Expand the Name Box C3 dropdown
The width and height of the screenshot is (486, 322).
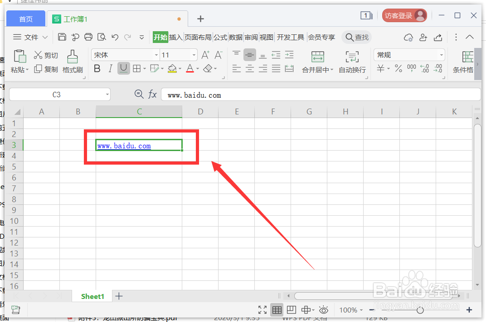107,95
